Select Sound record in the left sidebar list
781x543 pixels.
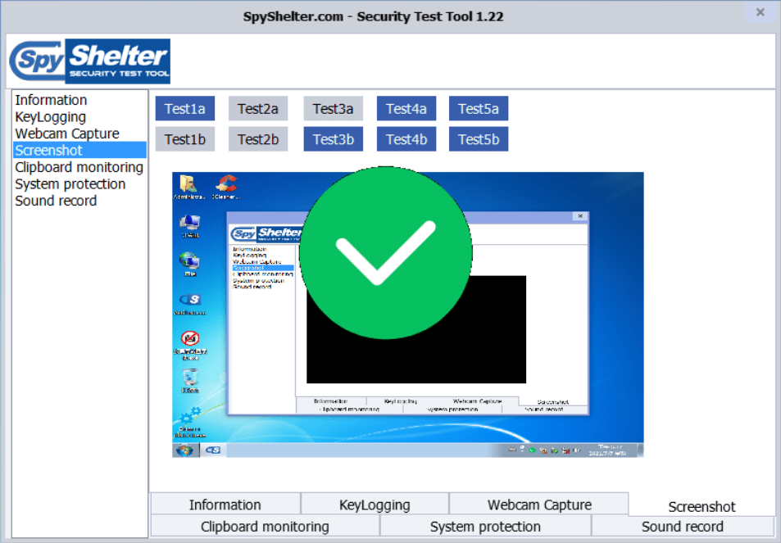pyautogui.click(x=79, y=201)
